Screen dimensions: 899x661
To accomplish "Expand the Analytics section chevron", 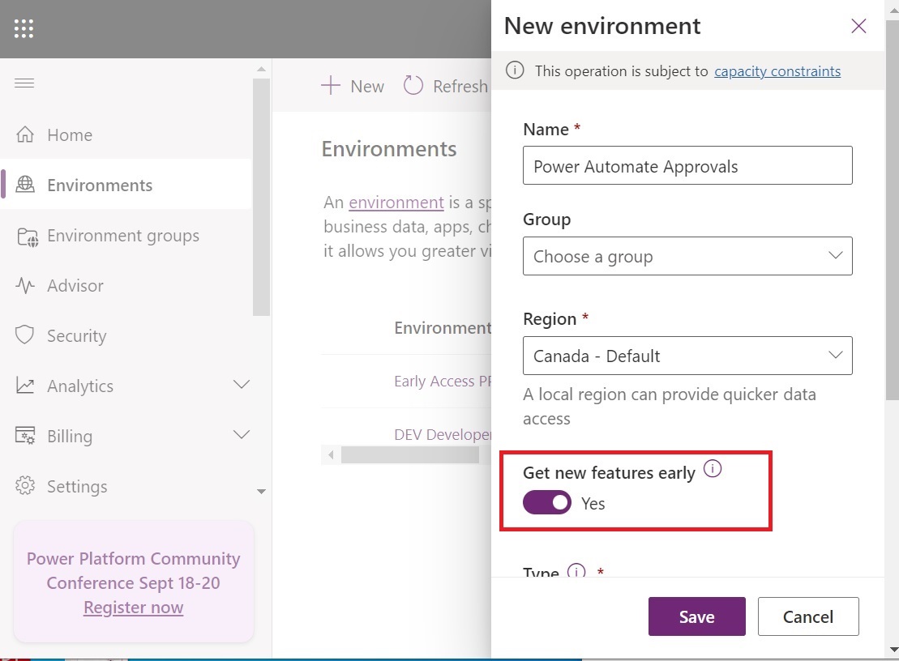I will coord(241,386).
